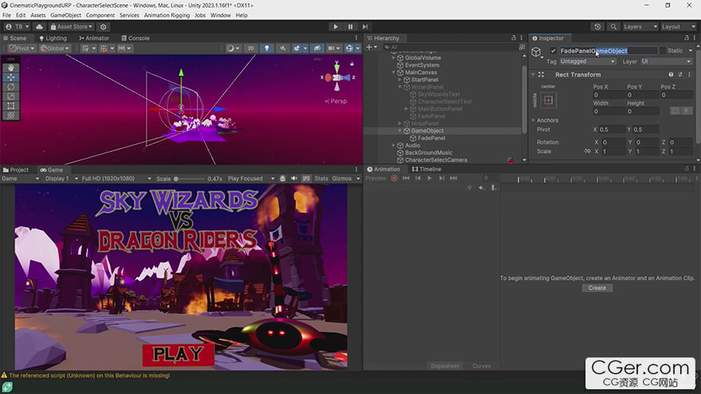701x394 pixels.
Task: Switch to the Console tab
Action: [135, 38]
